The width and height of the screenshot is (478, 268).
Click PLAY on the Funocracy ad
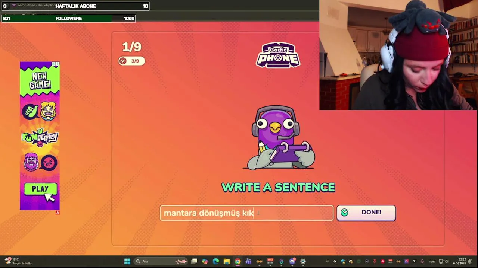40,189
